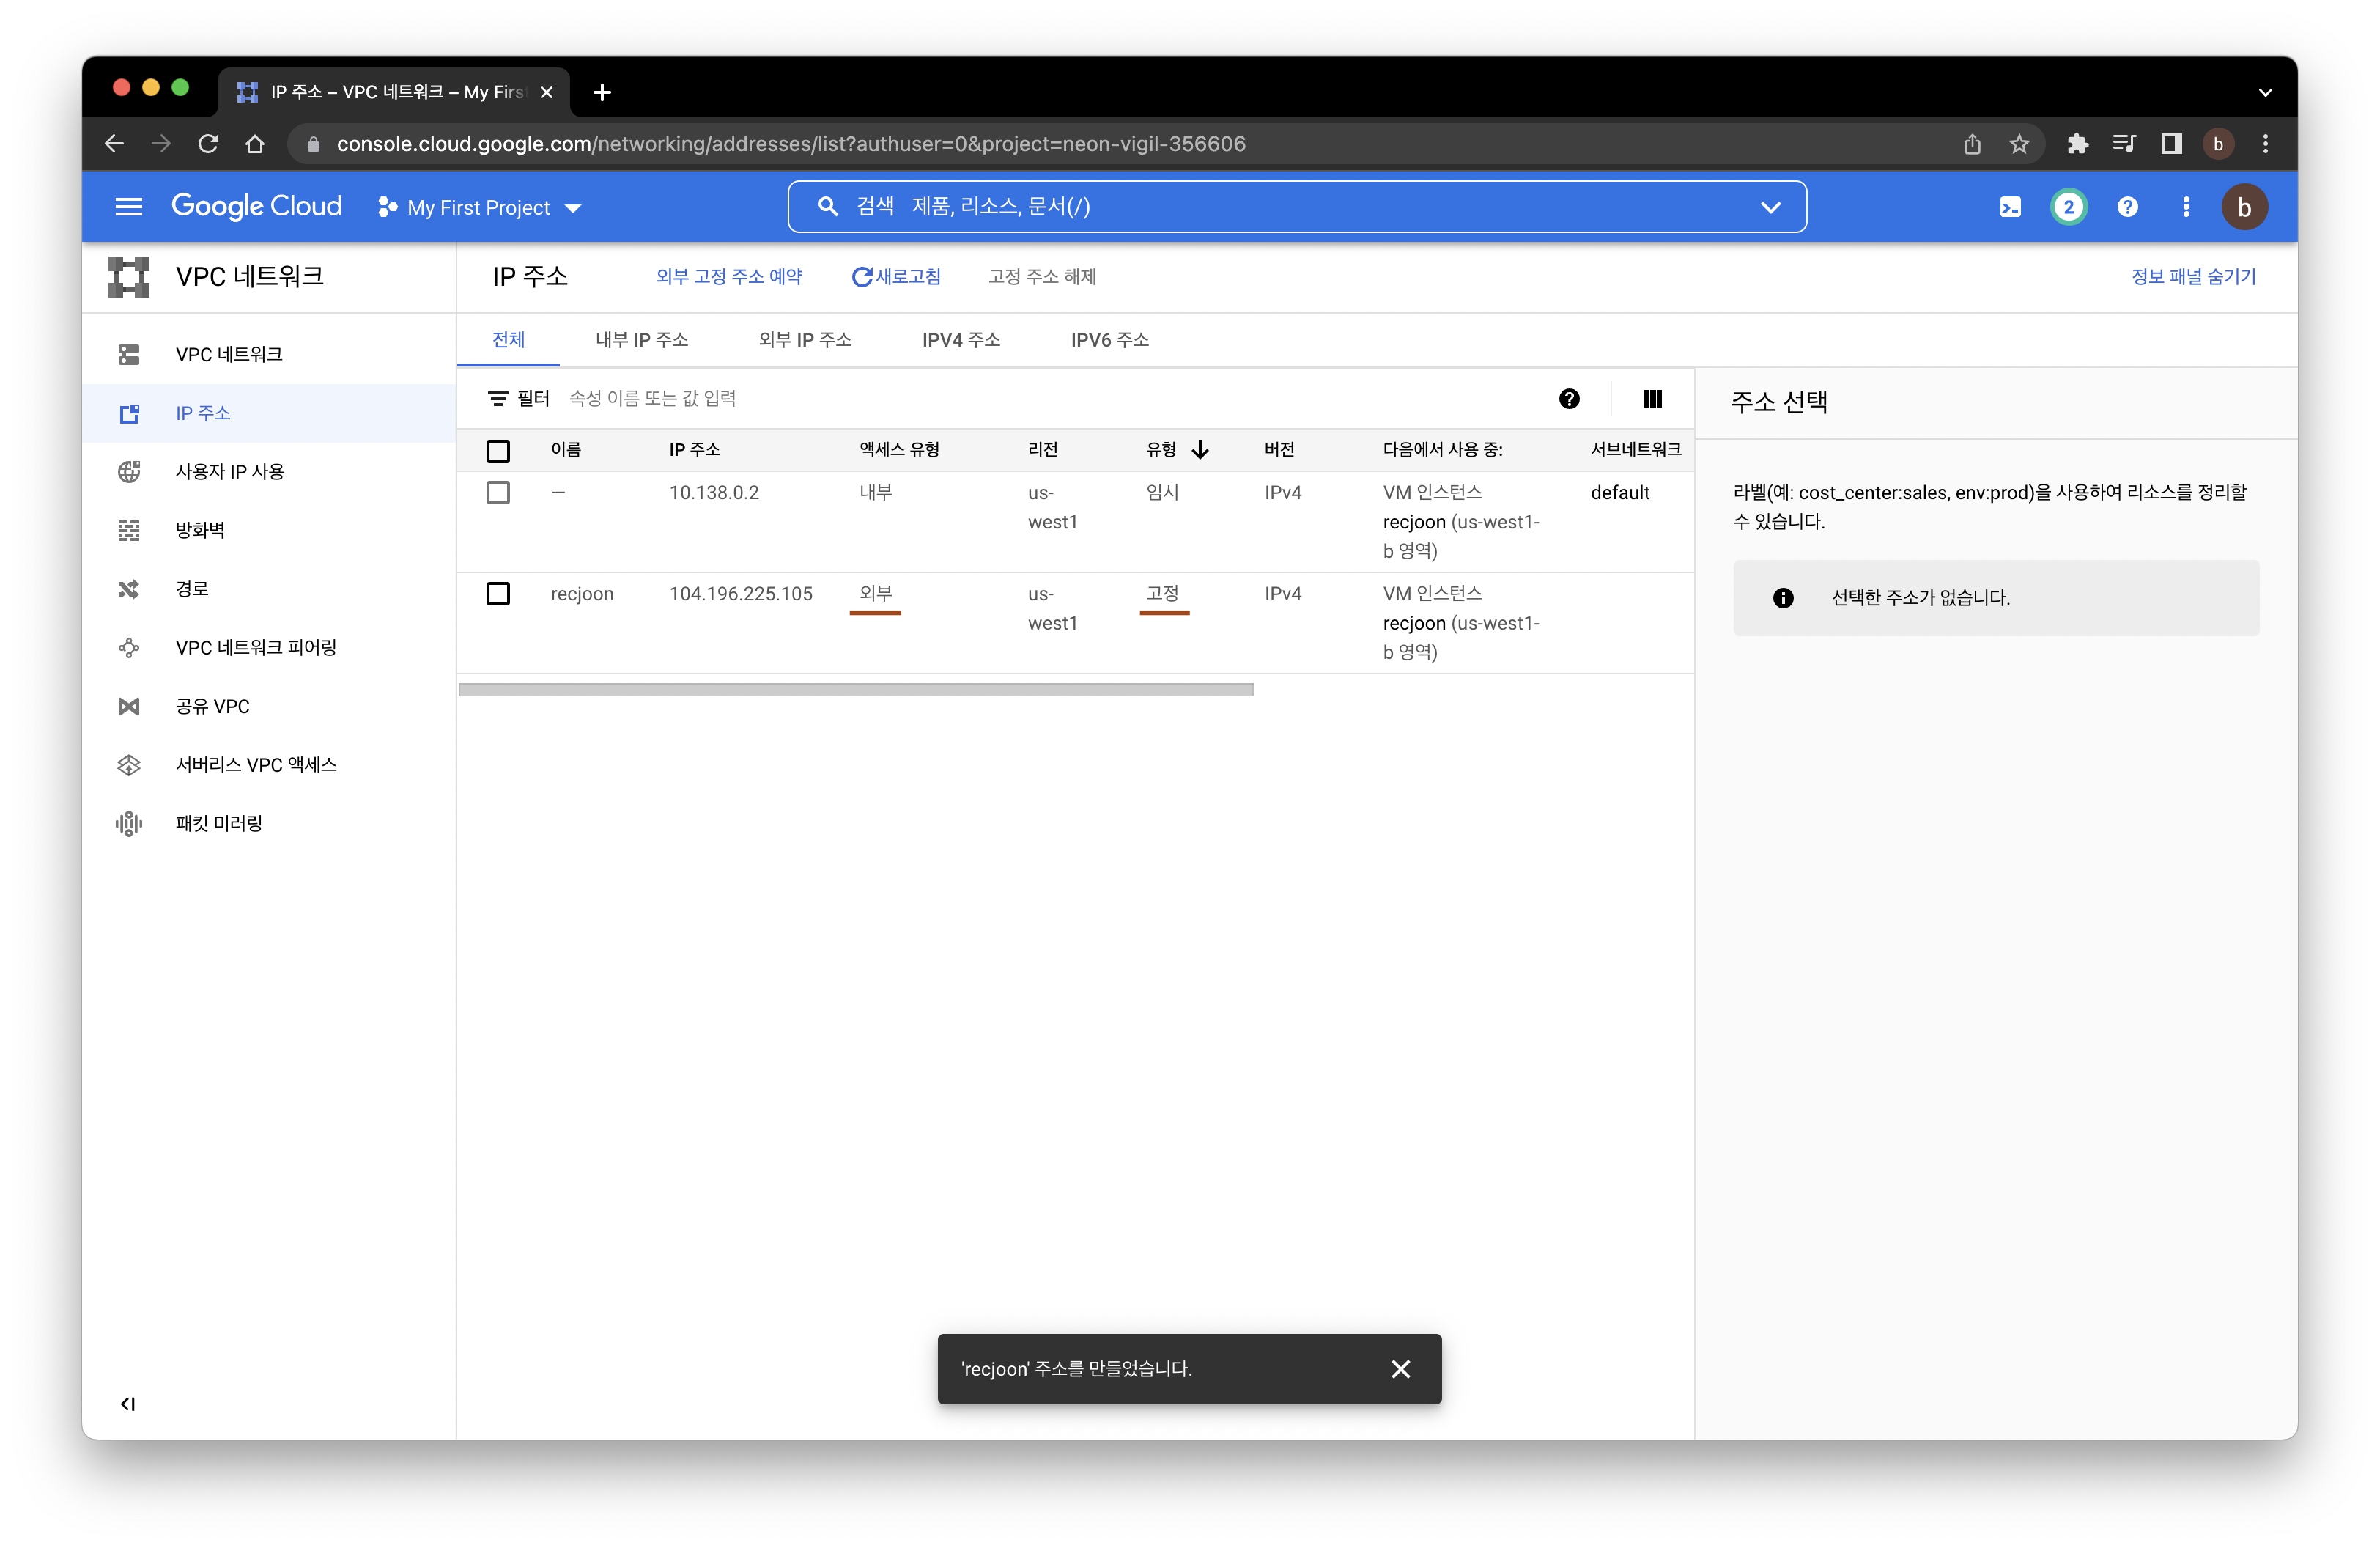Go to browser home page
This screenshot has width=2380, height=1548.
coord(255,144)
